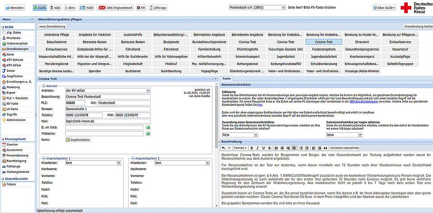Apply strikethrough formatting in the editor

pos(269,148)
